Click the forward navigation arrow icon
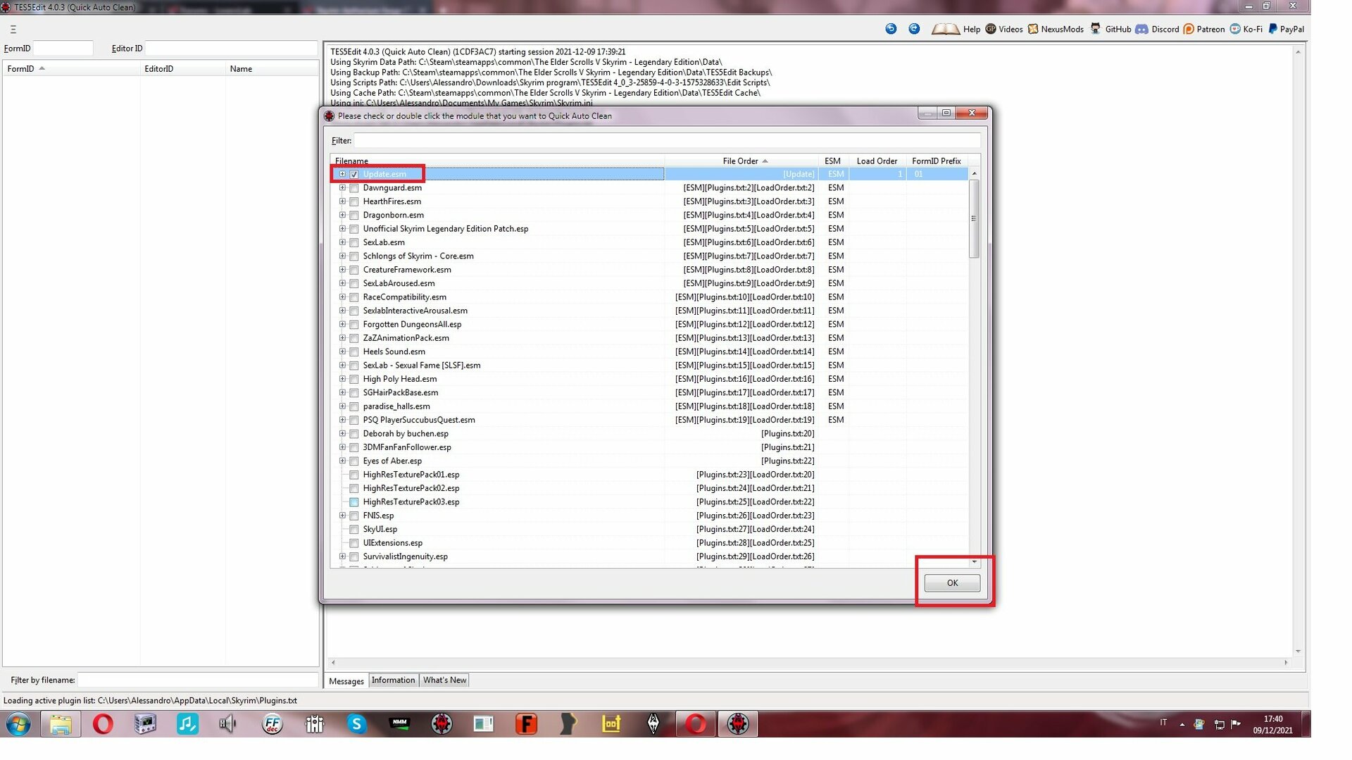Screen dimensions: 1352x760 pos(914,29)
